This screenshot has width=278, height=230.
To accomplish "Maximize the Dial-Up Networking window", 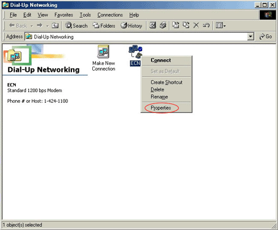I will 265,5.
